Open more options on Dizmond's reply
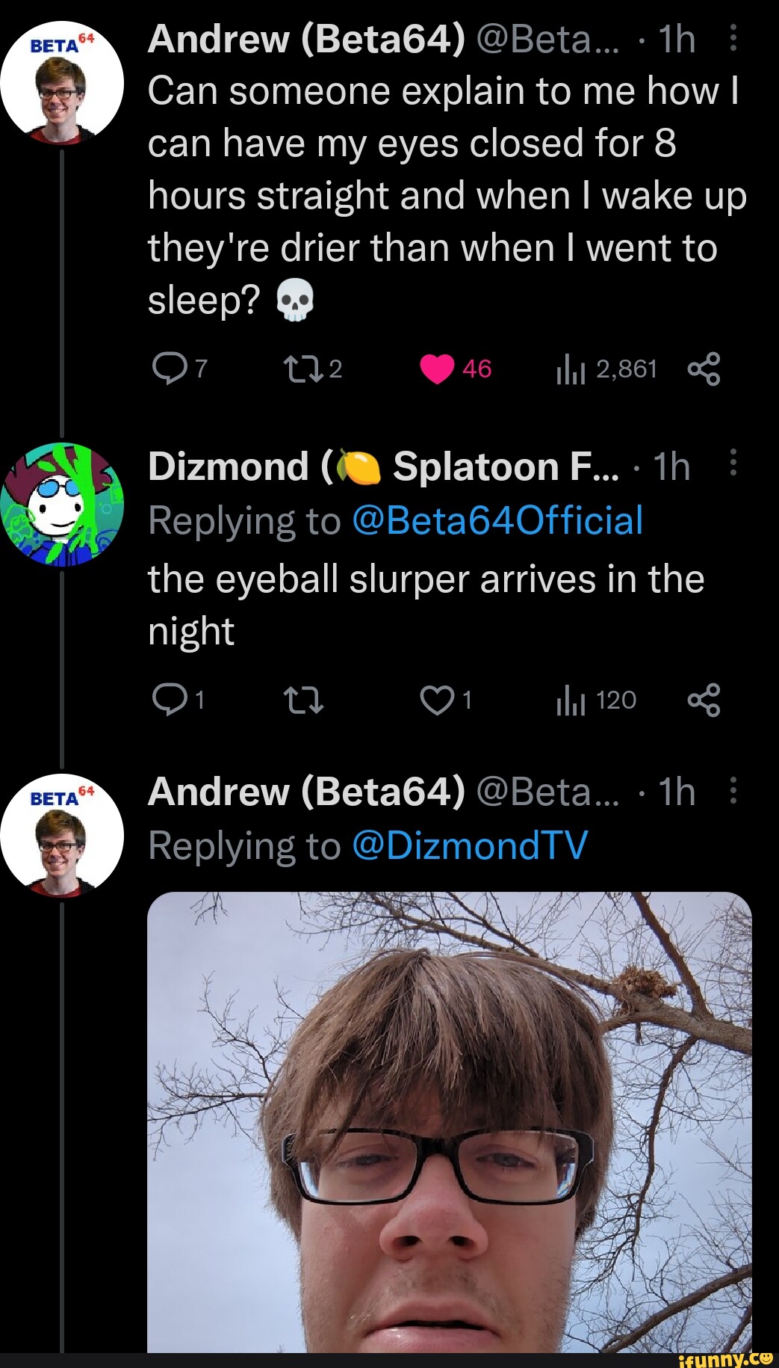Image resolution: width=779 pixels, height=1368 pixels. 733,463
